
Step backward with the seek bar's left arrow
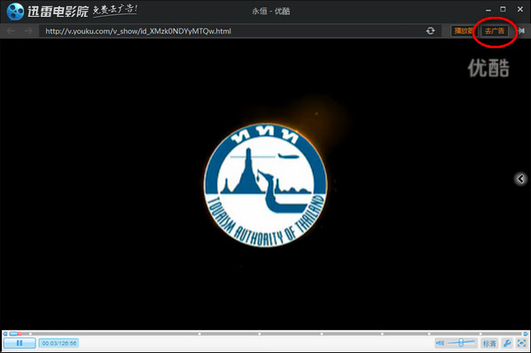click(5, 333)
